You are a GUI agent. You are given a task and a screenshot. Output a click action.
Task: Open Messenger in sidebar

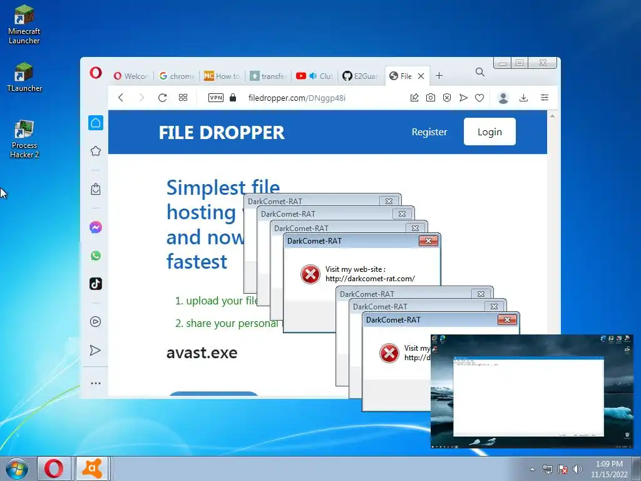pyautogui.click(x=96, y=227)
